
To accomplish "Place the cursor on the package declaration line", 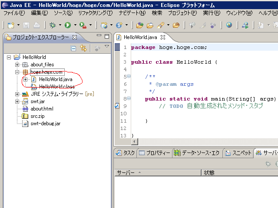I will pyautogui.click(x=204, y=47).
